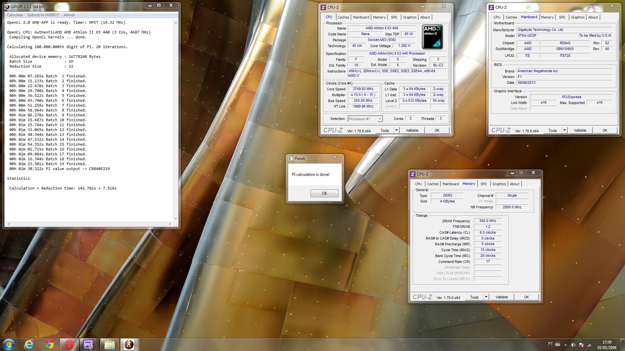Click GPUPI vertical scrollbar up arrow
The width and height of the screenshot is (625, 351).
176,23
